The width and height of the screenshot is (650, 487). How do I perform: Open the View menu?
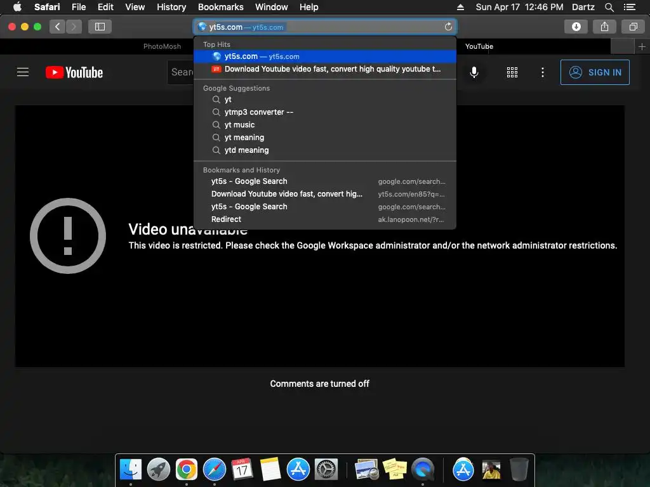[x=135, y=7]
